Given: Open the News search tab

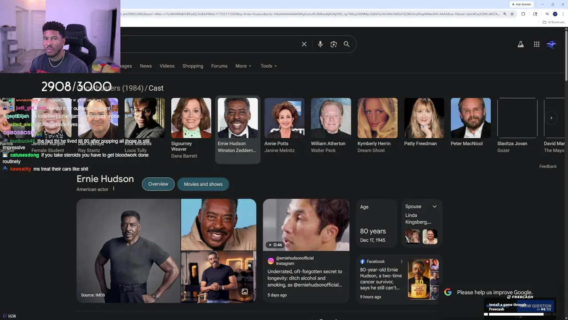Looking at the screenshot, I should (x=146, y=66).
